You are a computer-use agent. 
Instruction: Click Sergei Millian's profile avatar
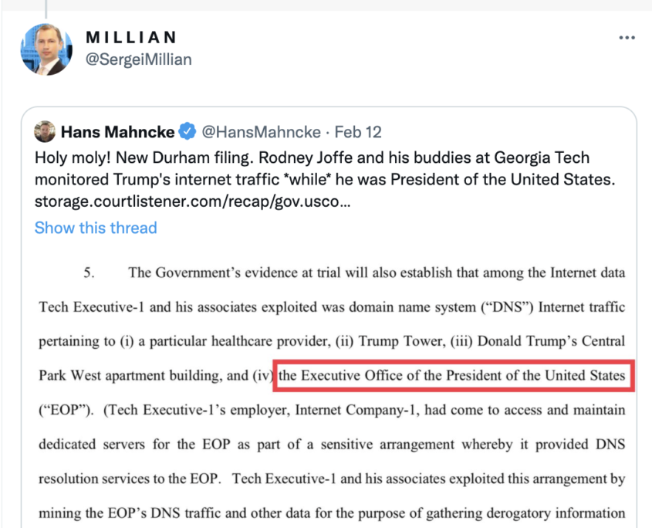(x=47, y=49)
